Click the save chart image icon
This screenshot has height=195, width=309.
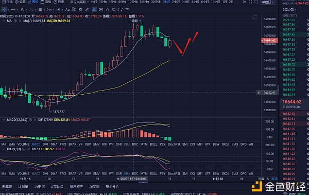click(x=121, y=9)
